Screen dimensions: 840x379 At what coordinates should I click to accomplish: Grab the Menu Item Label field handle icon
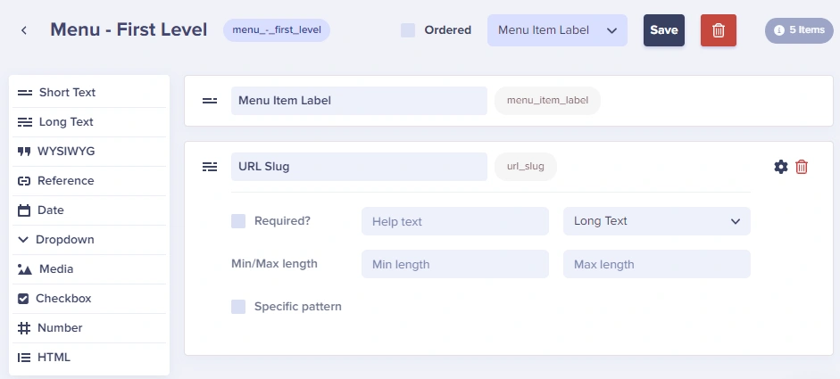210,101
